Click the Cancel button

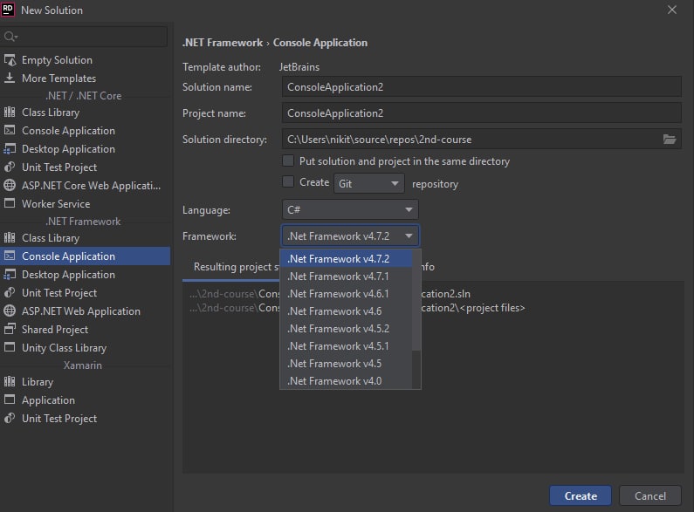coord(649,495)
